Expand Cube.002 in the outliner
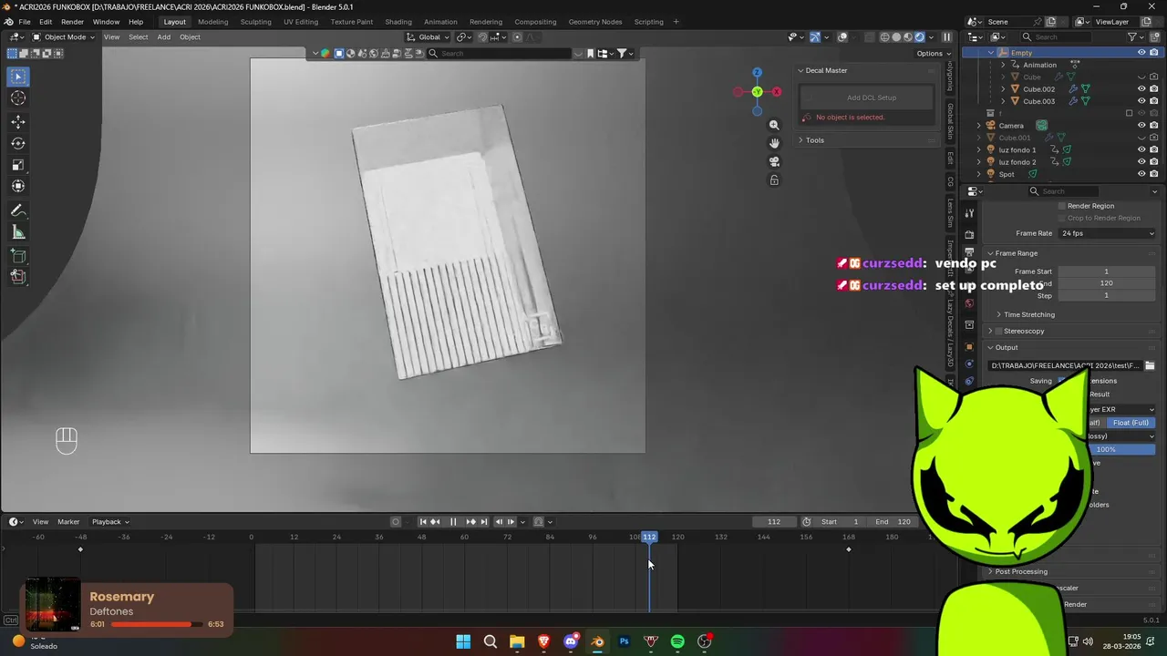The height and width of the screenshot is (656, 1167). (1004, 89)
